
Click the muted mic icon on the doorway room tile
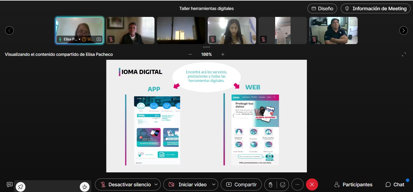click(263, 39)
